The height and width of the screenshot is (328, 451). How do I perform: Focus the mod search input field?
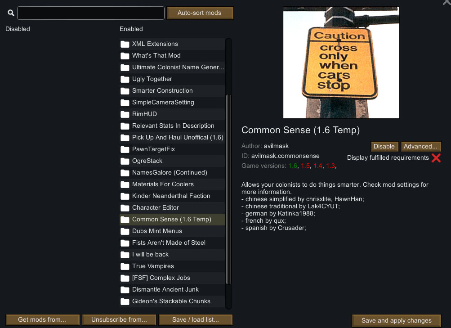tap(90, 13)
